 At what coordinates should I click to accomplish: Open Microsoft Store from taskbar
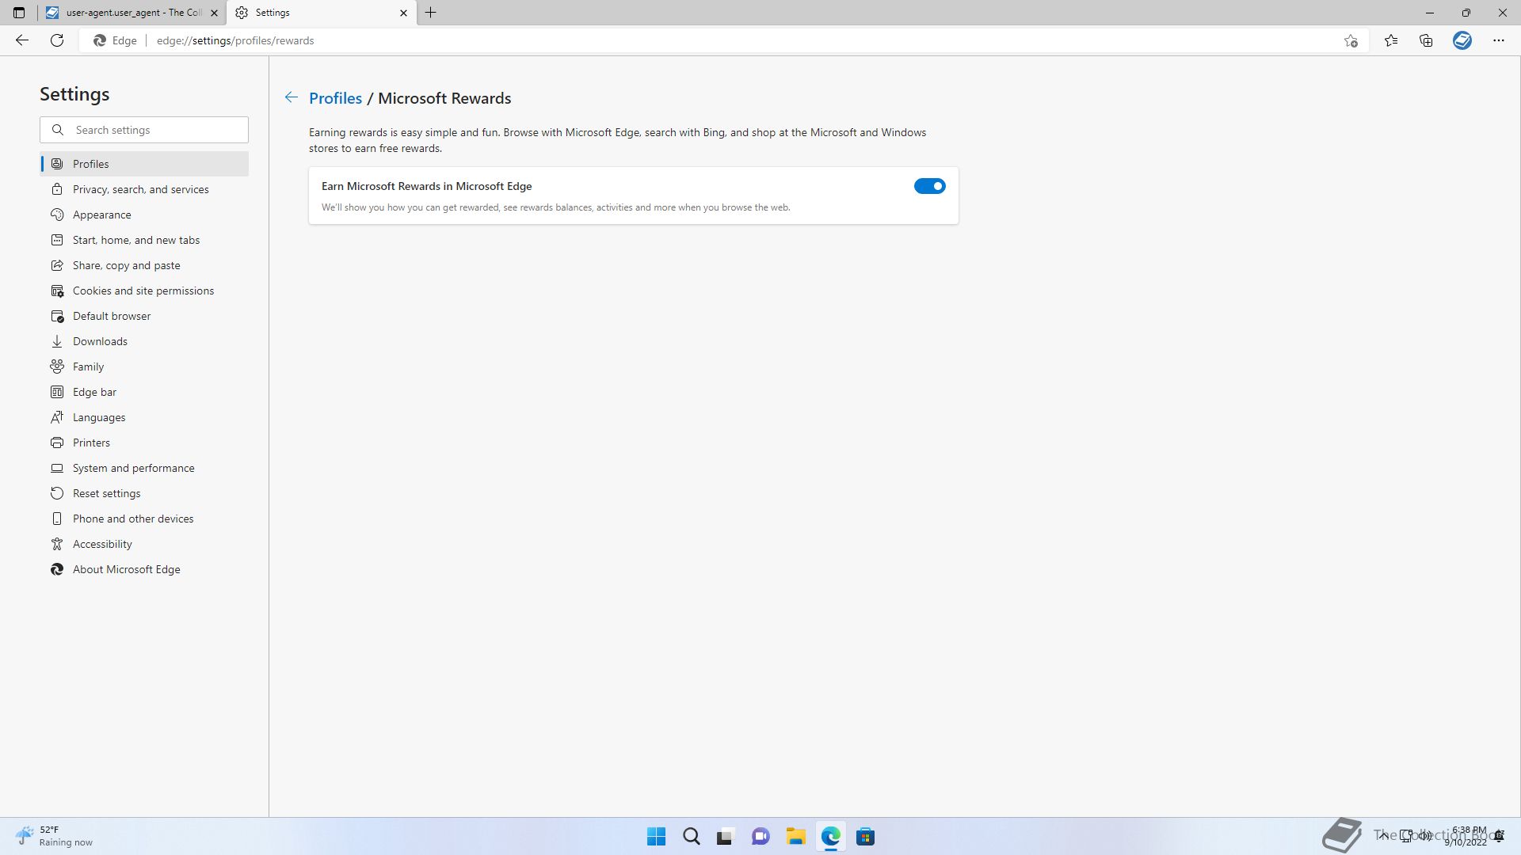[x=865, y=836]
